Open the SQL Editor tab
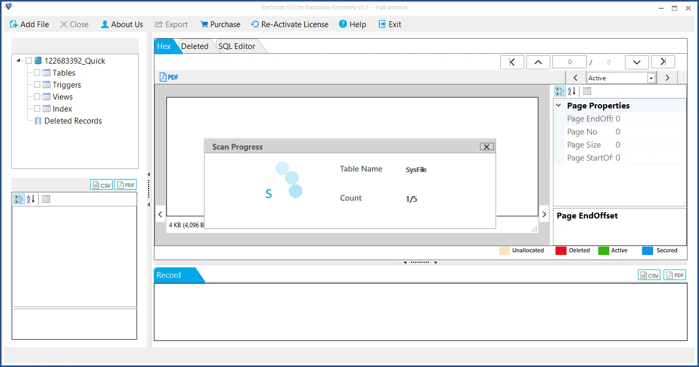 [237, 46]
